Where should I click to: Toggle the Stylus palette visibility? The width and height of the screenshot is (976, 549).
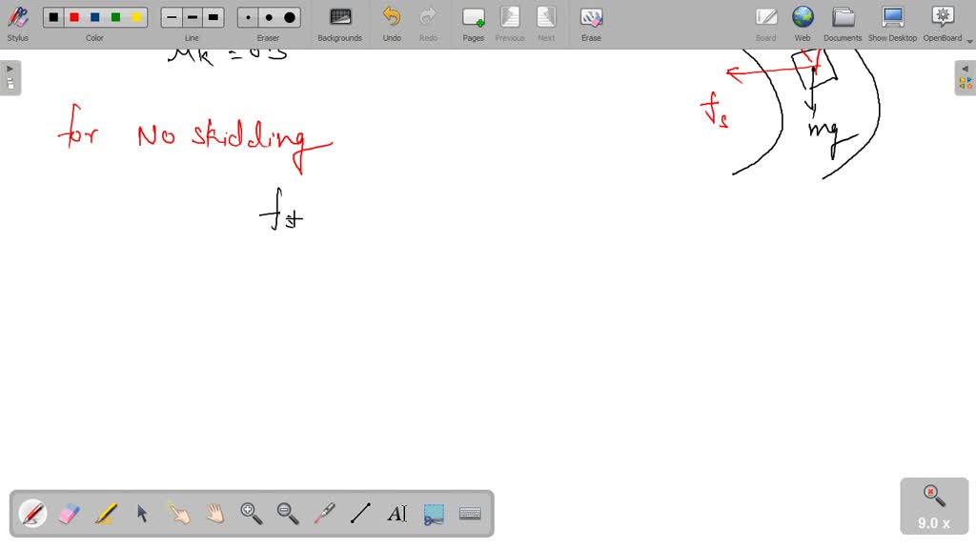17,23
